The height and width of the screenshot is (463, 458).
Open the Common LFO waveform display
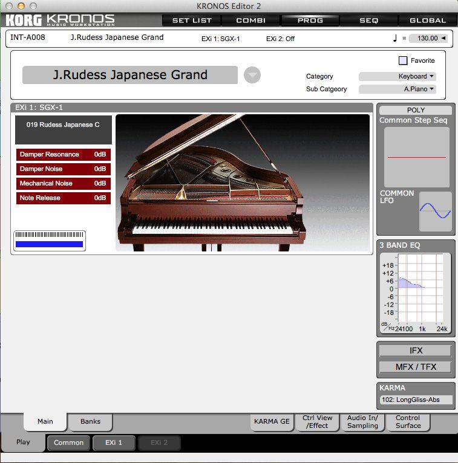point(435,211)
